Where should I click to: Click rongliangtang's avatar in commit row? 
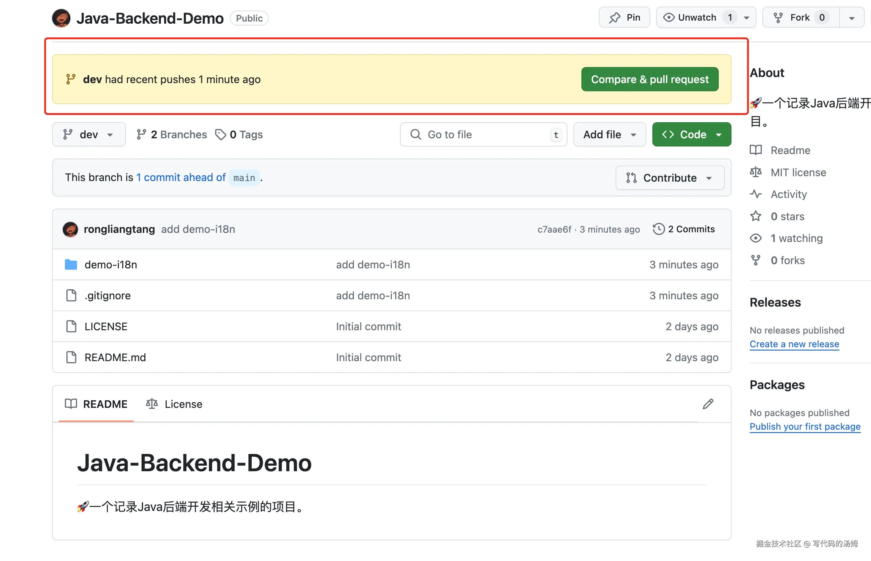pyautogui.click(x=70, y=229)
